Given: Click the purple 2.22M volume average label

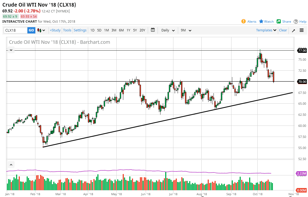Looking at the screenshot, I should (301, 174).
